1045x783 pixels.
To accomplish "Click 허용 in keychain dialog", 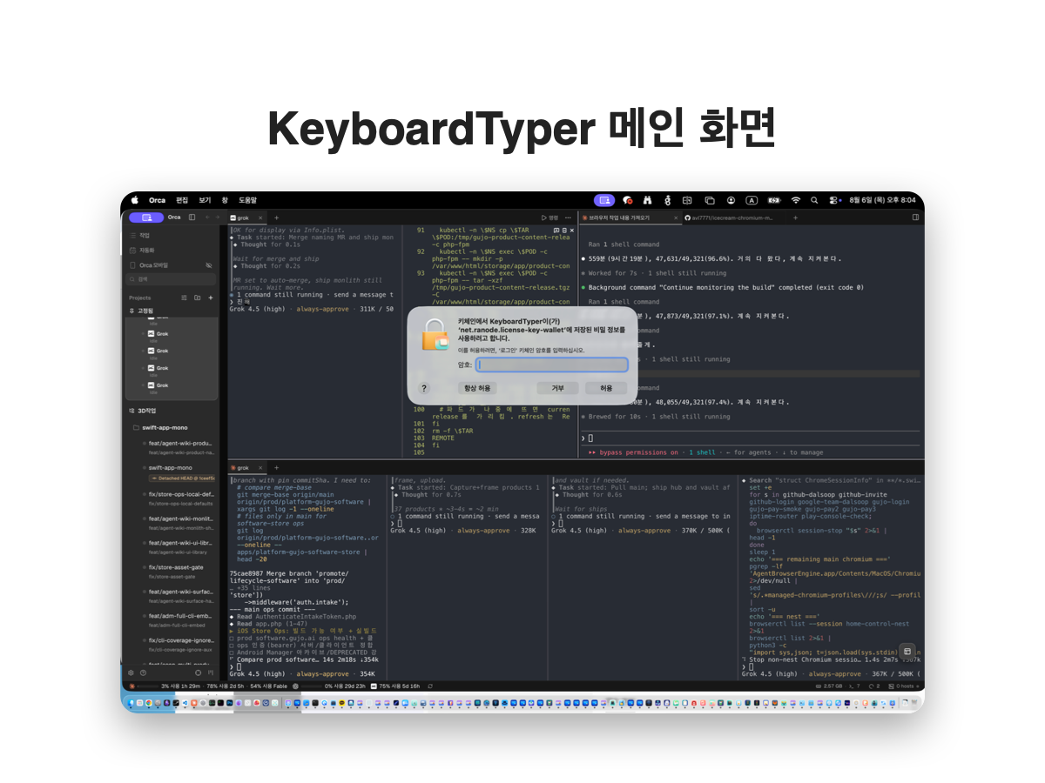I will [x=606, y=388].
